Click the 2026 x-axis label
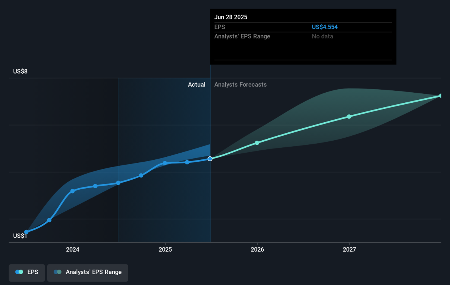The image size is (450, 285). (257, 249)
